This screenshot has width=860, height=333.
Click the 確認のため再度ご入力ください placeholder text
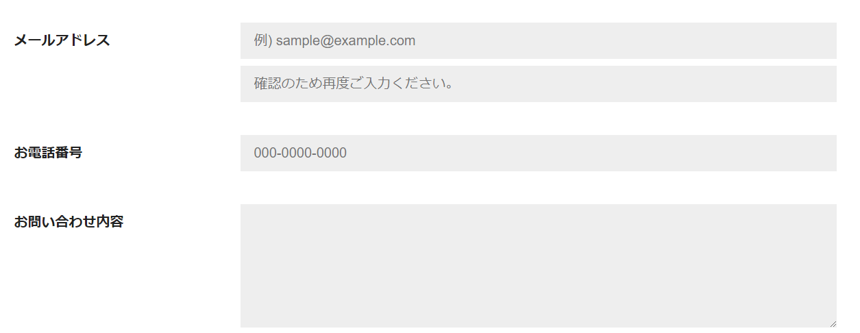353,84
